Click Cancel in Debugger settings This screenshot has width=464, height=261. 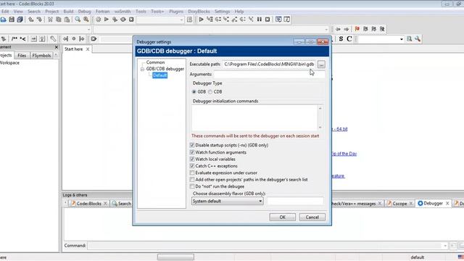pos(312,217)
